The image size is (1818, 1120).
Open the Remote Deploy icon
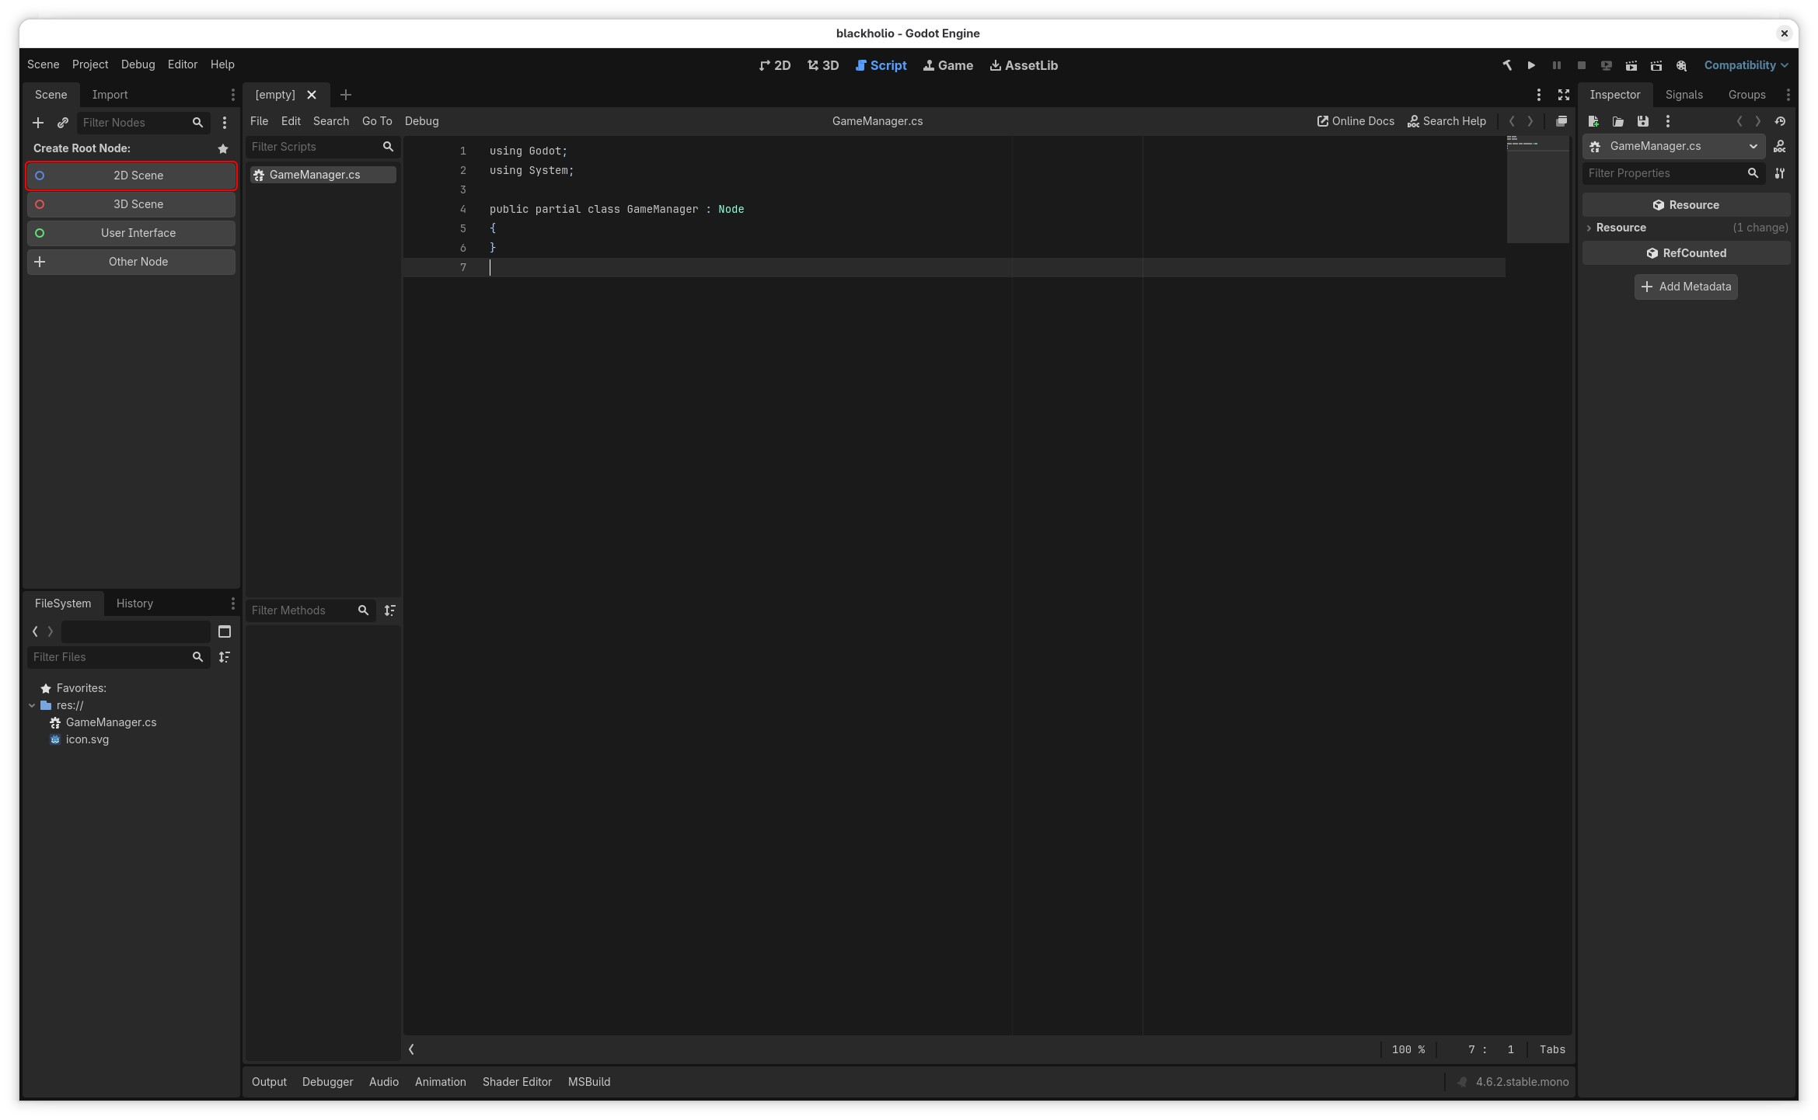point(1606,65)
